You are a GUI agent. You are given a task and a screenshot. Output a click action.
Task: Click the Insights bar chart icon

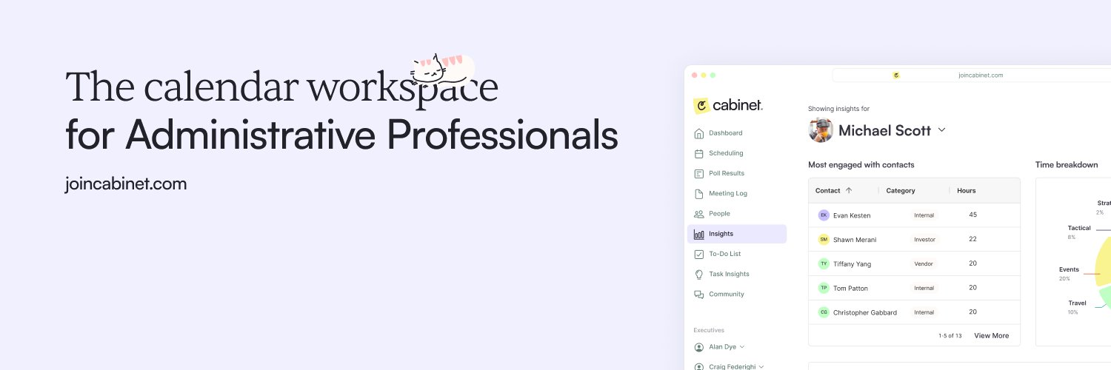(x=698, y=234)
